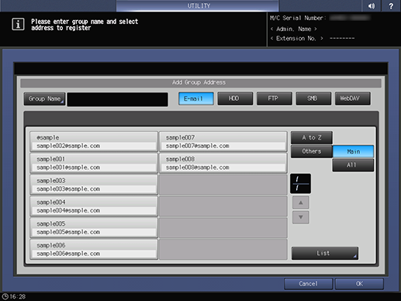Select the sample008 address entry
The width and height of the screenshot is (401, 301).
(223, 163)
